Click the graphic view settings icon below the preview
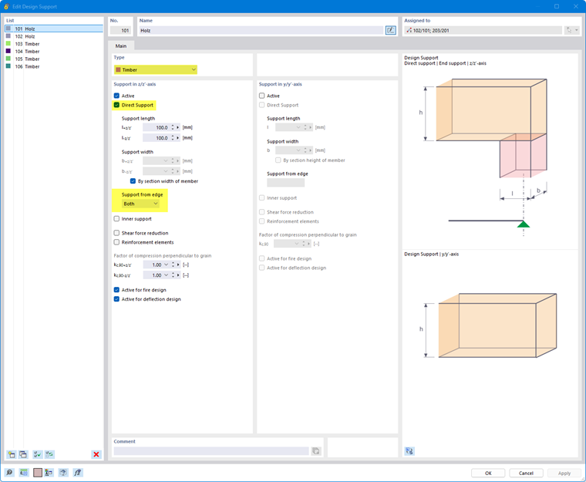The width and height of the screenshot is (586, 482). click(x=409, y=451)
